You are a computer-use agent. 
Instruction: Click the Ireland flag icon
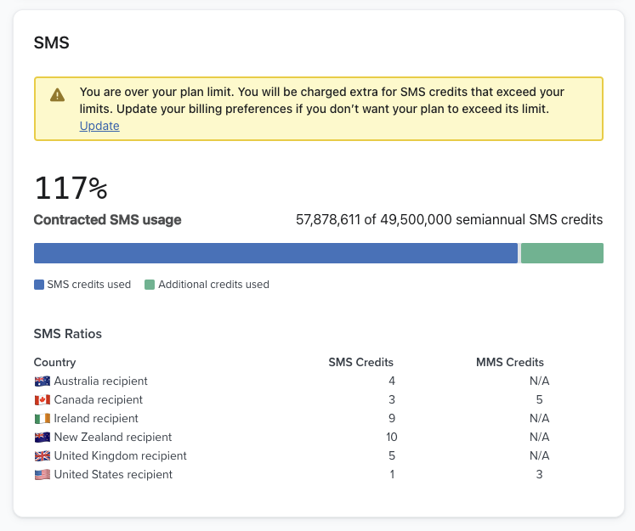click(x=42, y=419)
